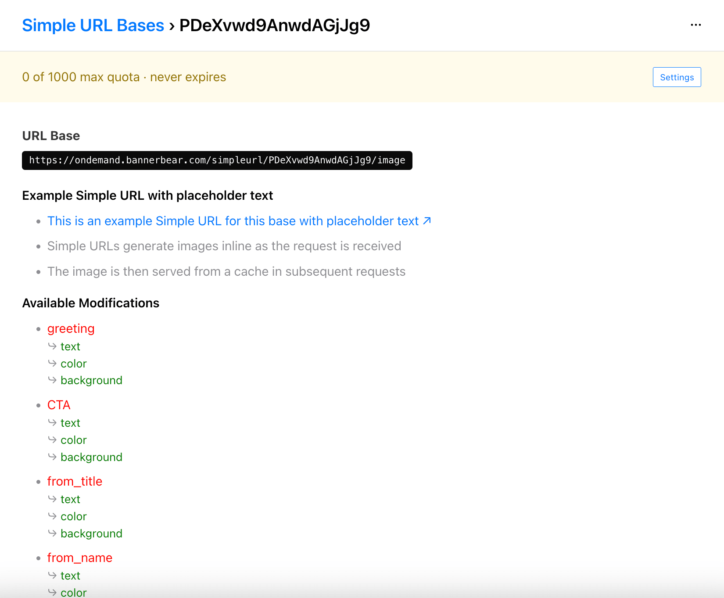Click the color property under greeting
Image resolution: width=724 pixels, height=598 pixels.
[73, 364]
